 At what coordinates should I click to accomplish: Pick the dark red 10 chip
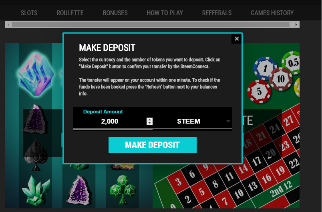click(x=280, y=79)
